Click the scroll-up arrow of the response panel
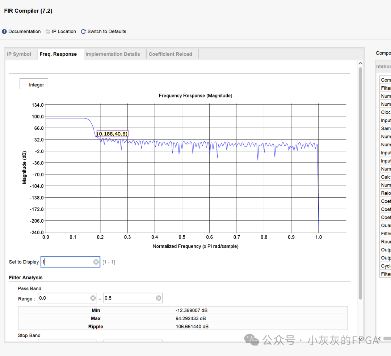This screenshot has width=391, height=356. click(360, 64)
